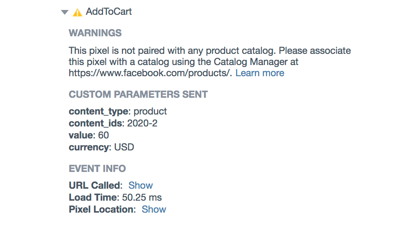Click the CUSTOM PARAMETERS SENT heading
The width and height of the screenshot is (419, 225).
click(138, 94)
